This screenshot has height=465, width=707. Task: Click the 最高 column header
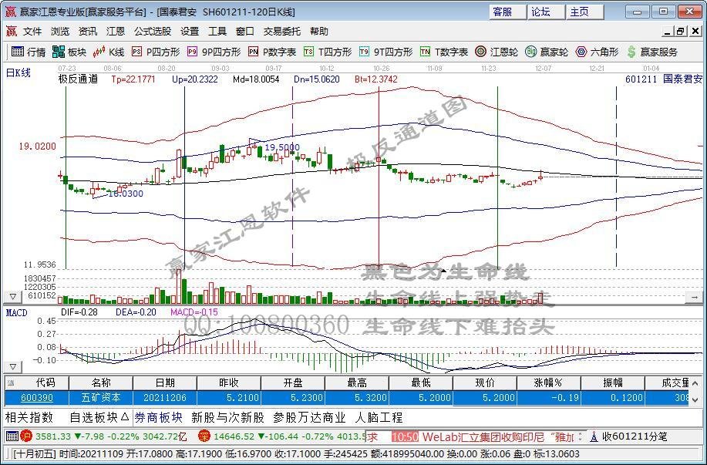point(357,383)
